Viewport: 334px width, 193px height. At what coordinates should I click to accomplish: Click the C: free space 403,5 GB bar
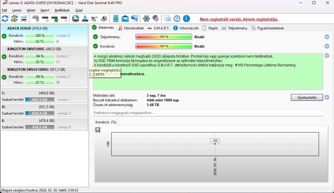point(40,100)
